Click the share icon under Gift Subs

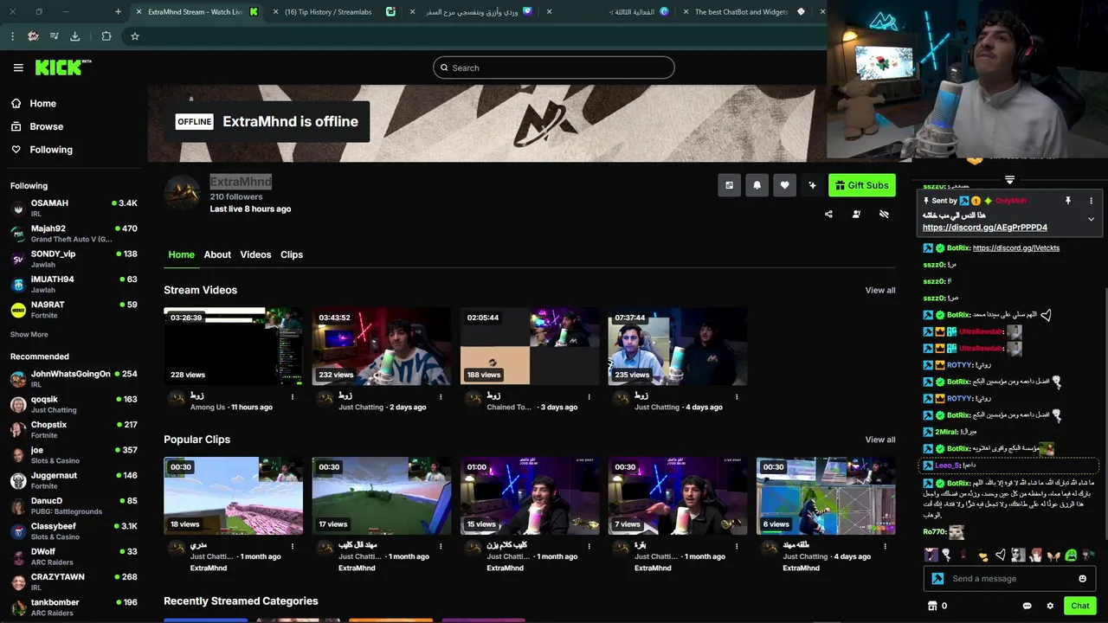(x=828, y=214)
